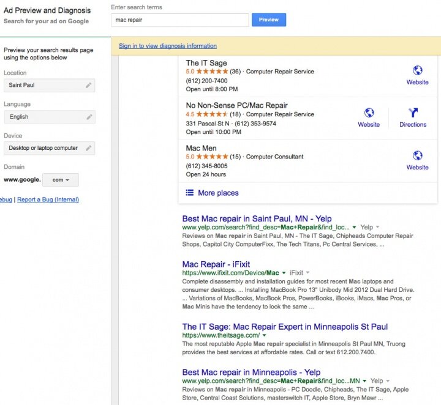Viewport: 441px width, 405px height.
Task: Click the 331 Pascal St N address line
Action: 208,124
